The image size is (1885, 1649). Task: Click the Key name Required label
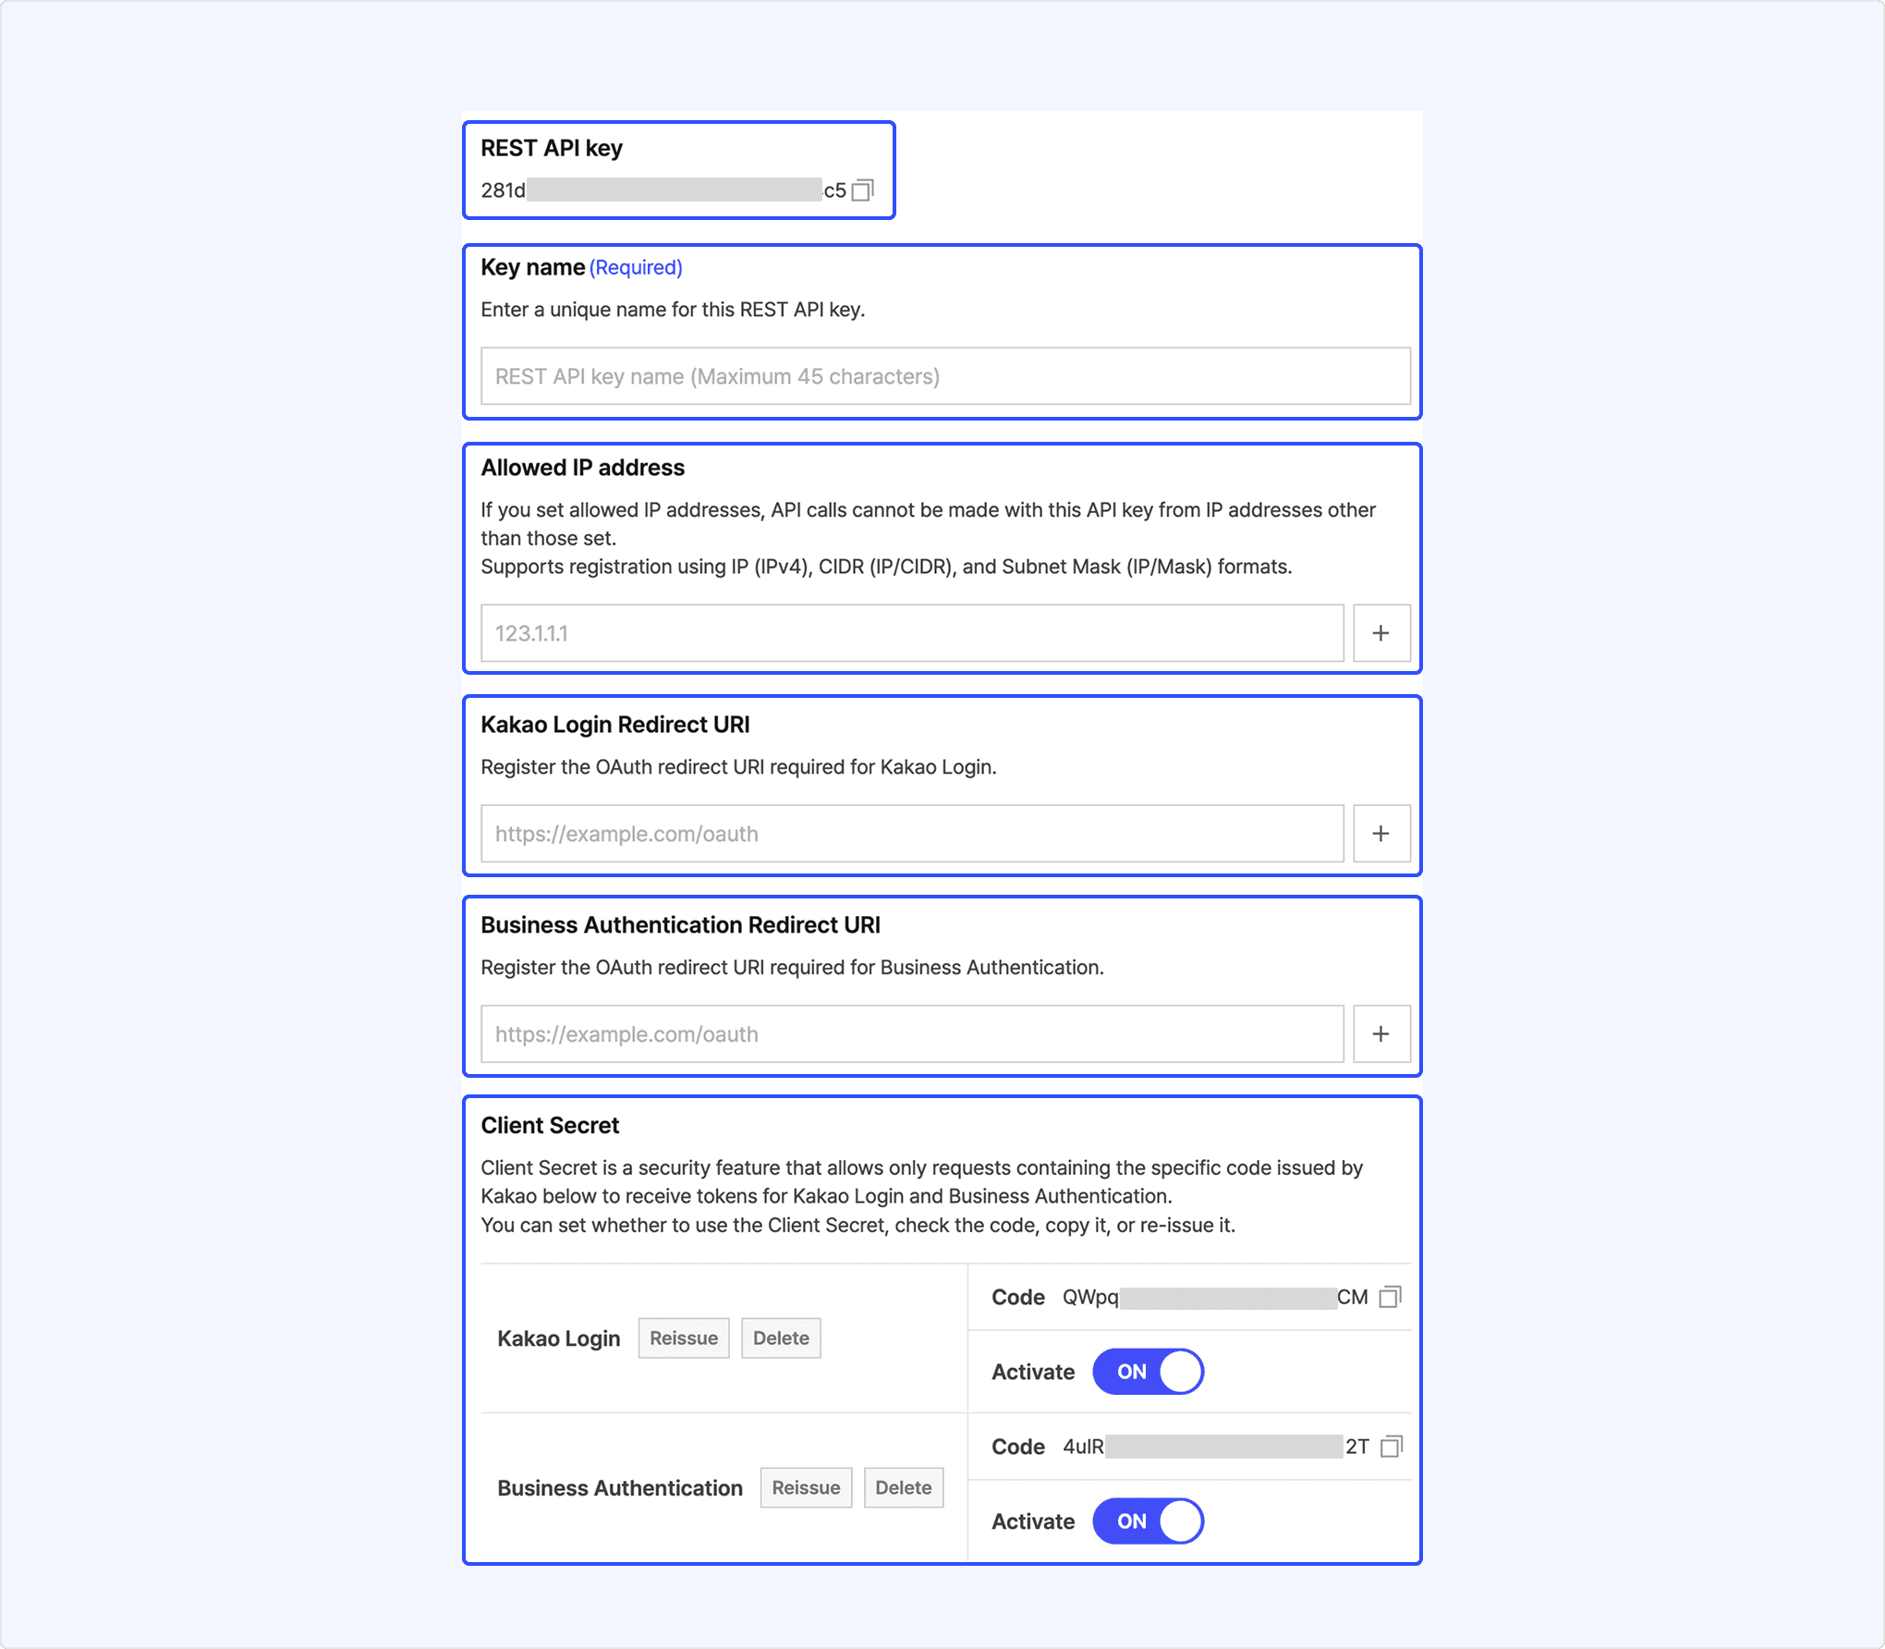pyautogui.click(x=636, y=268)
